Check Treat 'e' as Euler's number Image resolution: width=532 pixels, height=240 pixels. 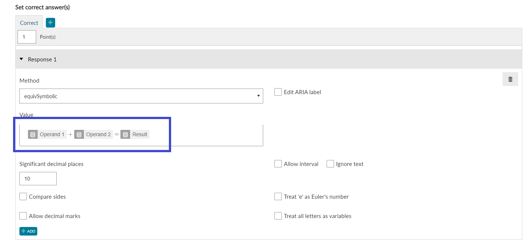278,196
